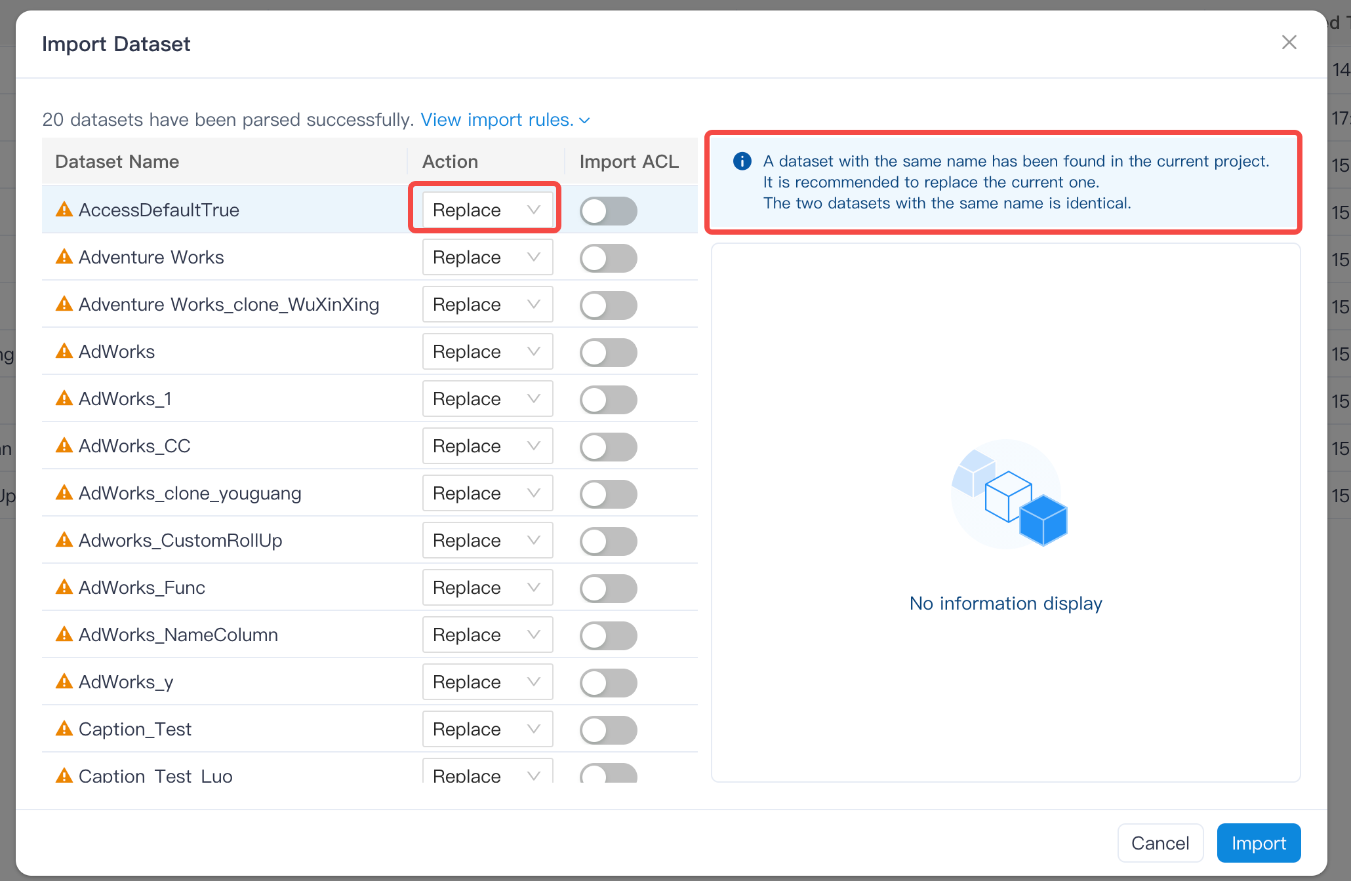Click the Dataset Name column header
Viewport: 1351px width, 881px height.
pos(117,162)
